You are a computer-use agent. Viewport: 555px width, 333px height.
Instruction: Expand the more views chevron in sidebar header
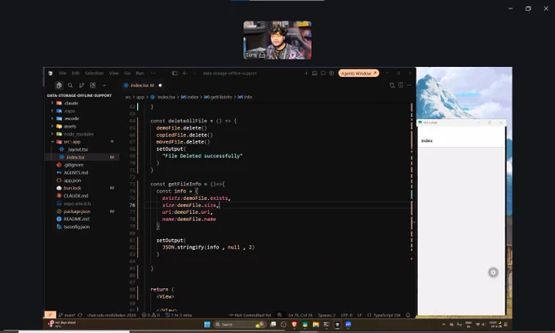(x=104, y=85)
